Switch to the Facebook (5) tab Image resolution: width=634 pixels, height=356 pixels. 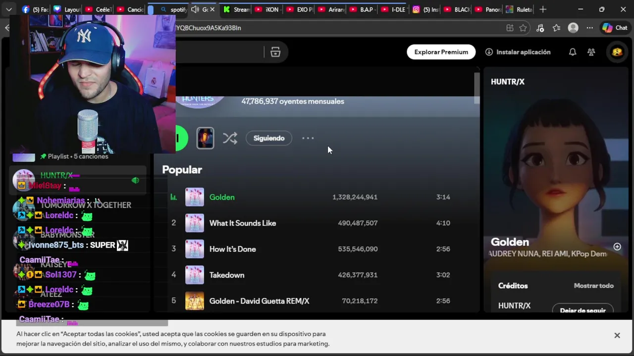(x=35, y=9)
